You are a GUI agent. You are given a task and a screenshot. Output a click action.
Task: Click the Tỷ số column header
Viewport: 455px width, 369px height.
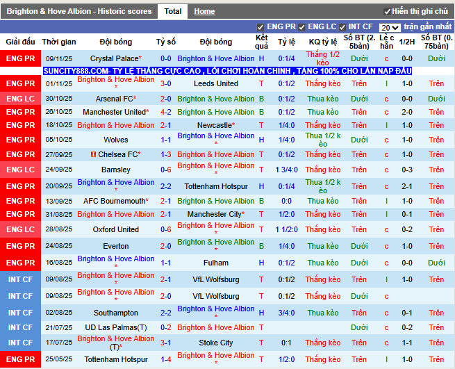point(166,42)
